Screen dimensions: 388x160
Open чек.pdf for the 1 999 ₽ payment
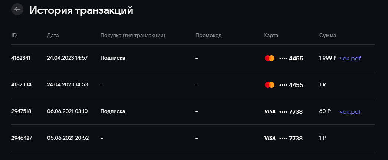coord(350,58)
